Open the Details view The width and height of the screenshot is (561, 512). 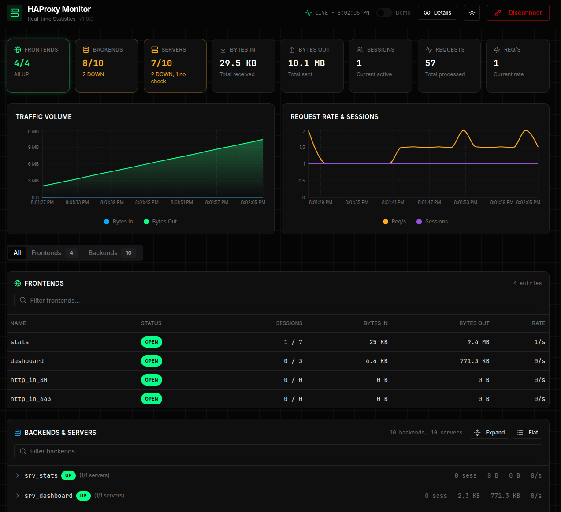point(437,13)
